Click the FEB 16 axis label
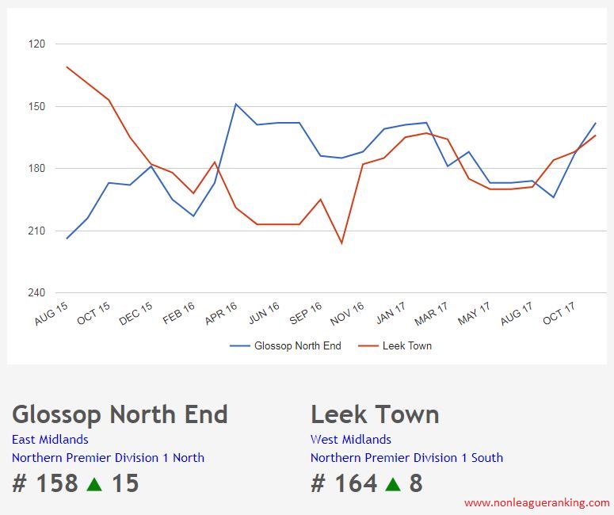Screen dimensions: 614x515 click(x=178, y=314)
